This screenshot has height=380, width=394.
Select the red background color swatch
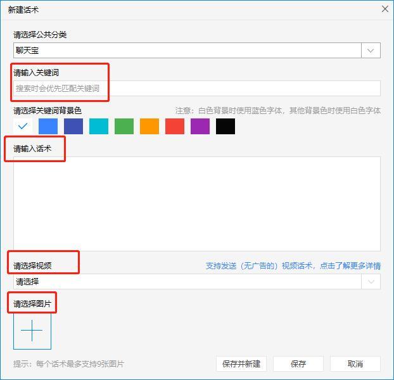click(x=175, y=126)
